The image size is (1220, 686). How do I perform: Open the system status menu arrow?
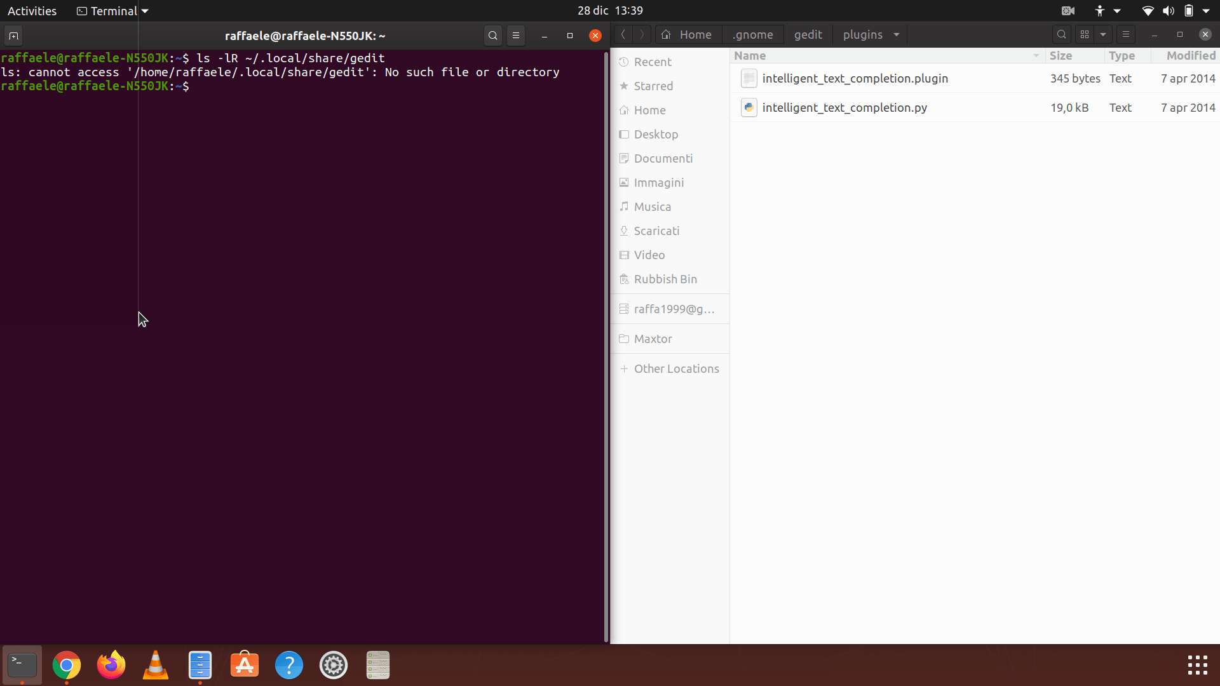coord(1206,11)
